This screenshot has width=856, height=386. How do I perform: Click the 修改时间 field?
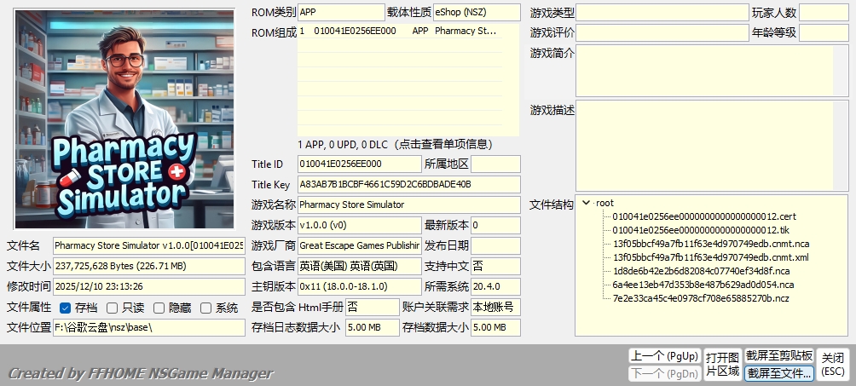[x=149, y=286]
